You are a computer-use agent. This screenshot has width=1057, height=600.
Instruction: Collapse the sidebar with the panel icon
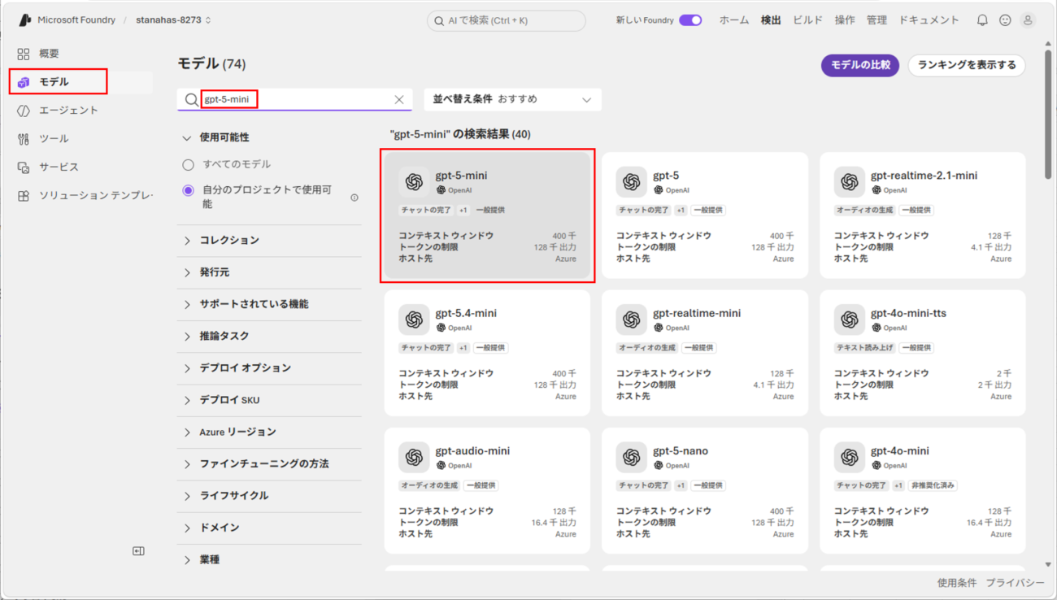tap(138, 551)
